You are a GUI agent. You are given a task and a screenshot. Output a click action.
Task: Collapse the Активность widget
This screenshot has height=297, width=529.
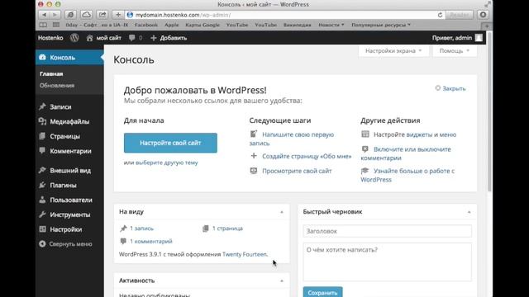click(x=282, y=280)
